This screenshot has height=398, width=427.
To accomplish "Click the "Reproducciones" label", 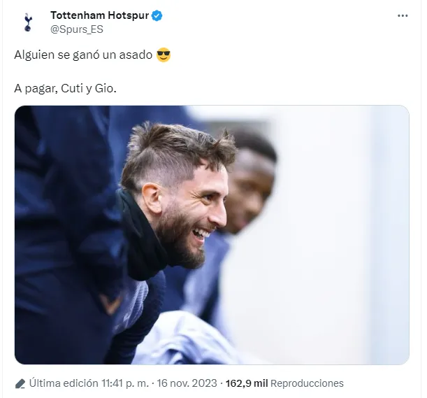I will tap(307, 383).
